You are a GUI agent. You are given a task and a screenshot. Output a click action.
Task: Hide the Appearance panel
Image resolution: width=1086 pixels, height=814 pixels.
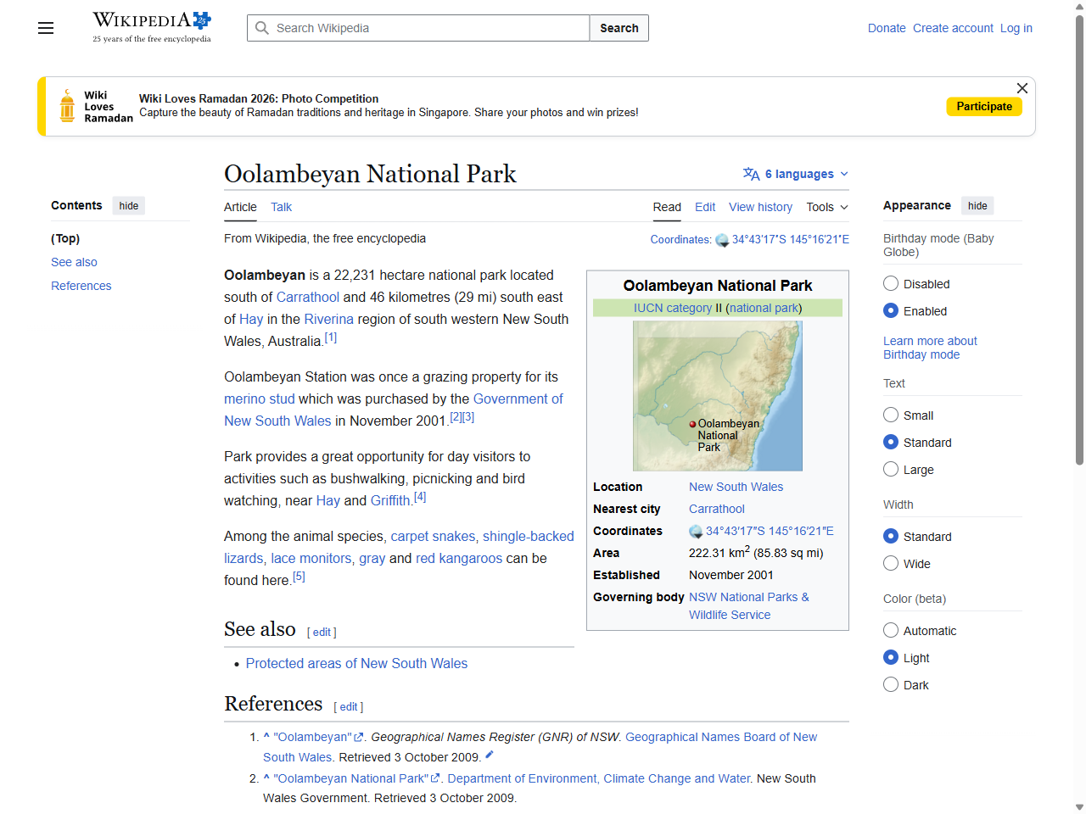click(x=977, y=205)
